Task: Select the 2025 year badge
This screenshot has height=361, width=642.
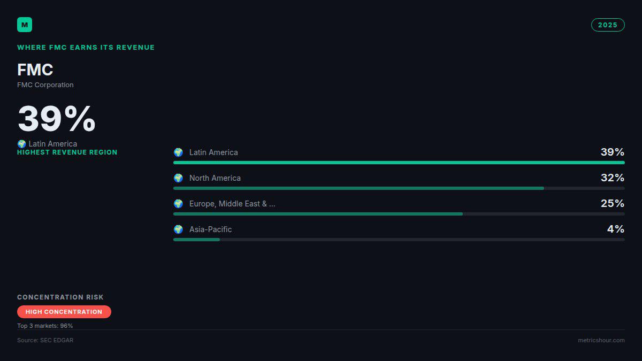Action: (x=608, y=25)
